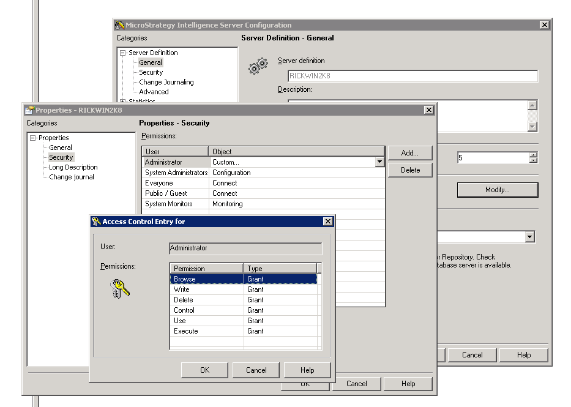
Task: Click the Add button next to permissions list
Action: [409, 152]
